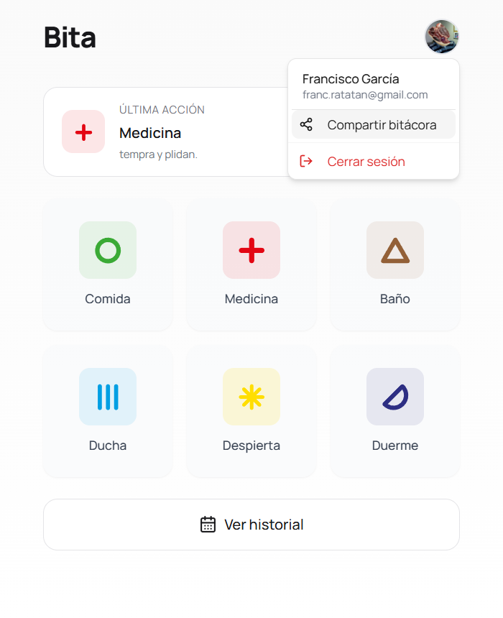Click the green circle Comida icon
The image size is (503, 618).
click(108, 250)
